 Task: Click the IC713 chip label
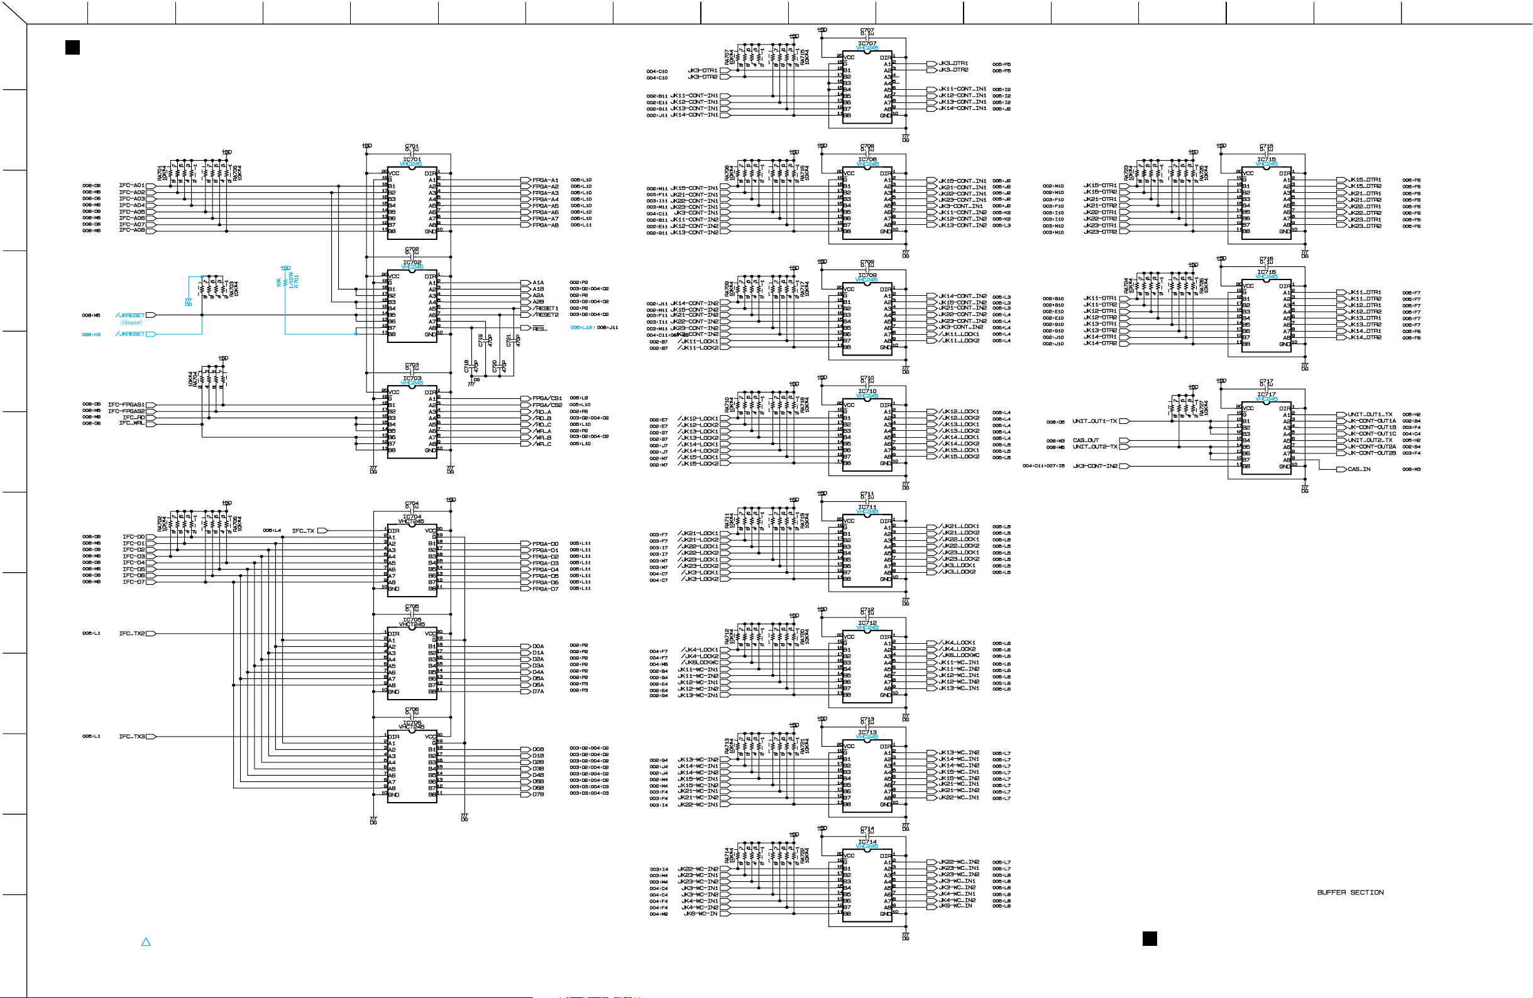point(867,732)
